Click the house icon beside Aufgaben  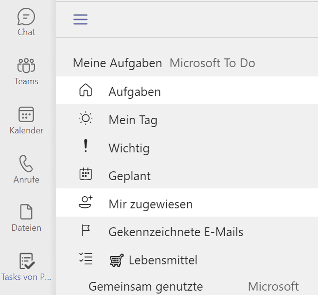(86, 90)
